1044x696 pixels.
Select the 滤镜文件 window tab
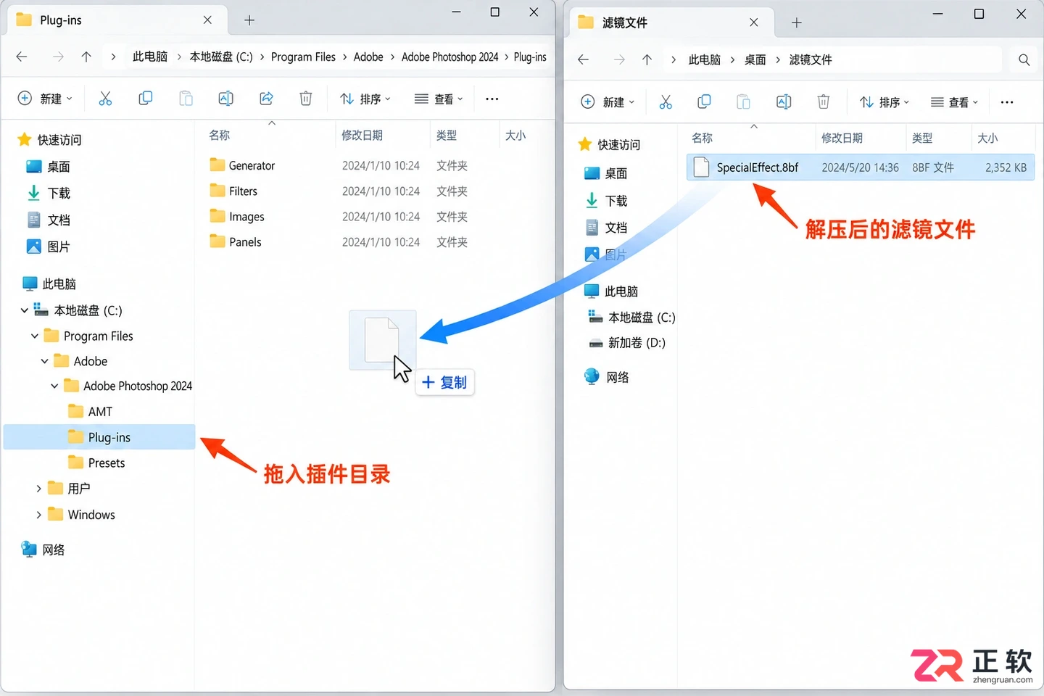[671, 22]
